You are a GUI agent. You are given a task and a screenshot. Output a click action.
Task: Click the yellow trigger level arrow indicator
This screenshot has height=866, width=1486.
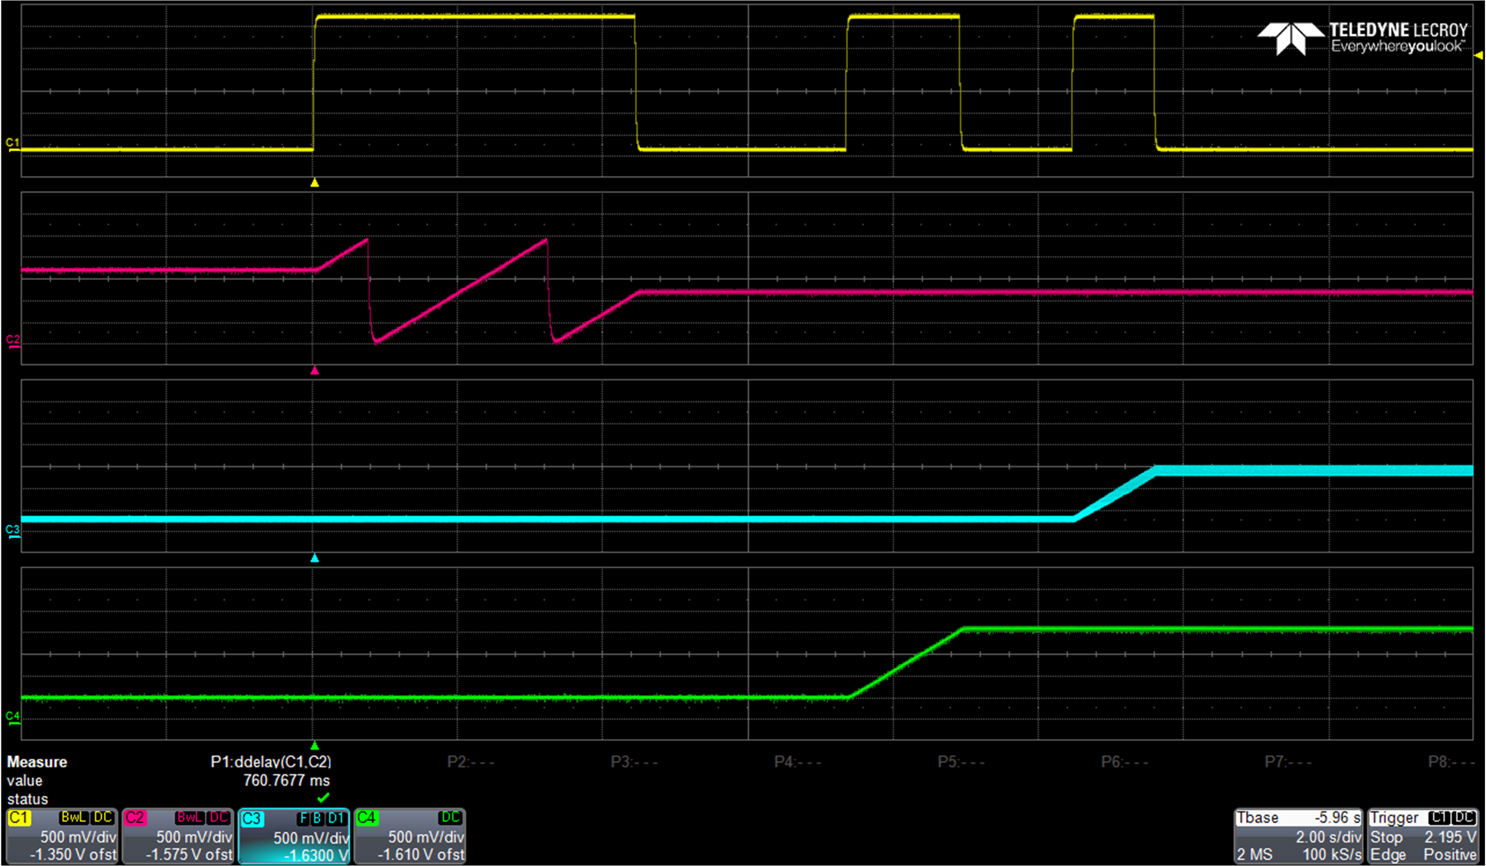[x=1478, y=55]
